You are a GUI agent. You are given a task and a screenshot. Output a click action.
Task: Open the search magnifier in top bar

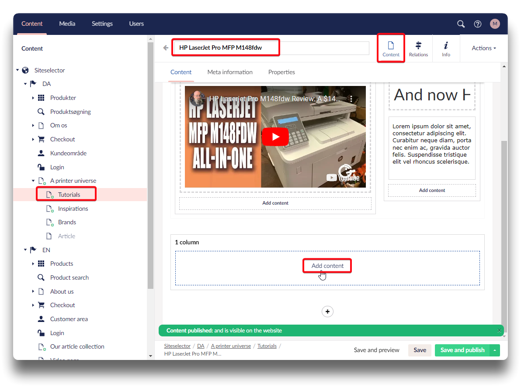click(x=461, y=24)
